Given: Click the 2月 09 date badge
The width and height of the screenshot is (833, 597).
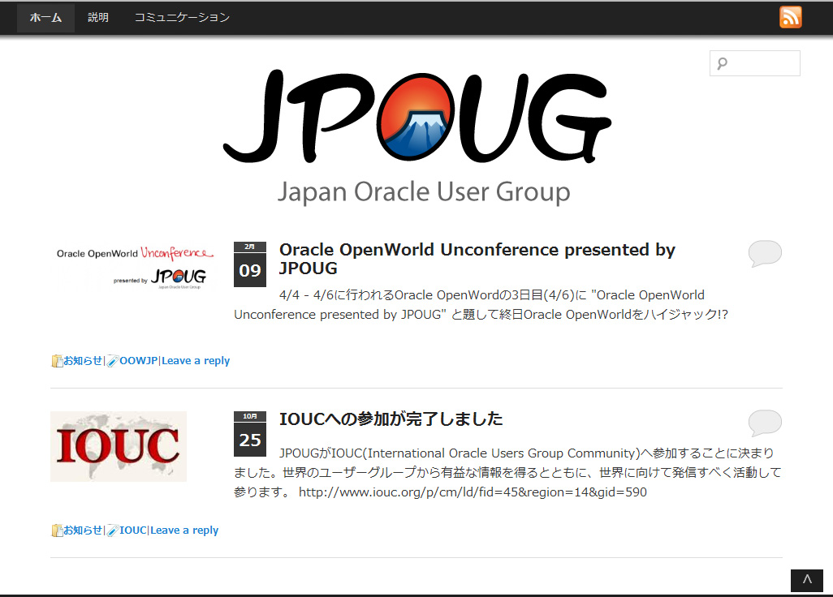Looking at the screenshot, I should (x=250, y=264).
